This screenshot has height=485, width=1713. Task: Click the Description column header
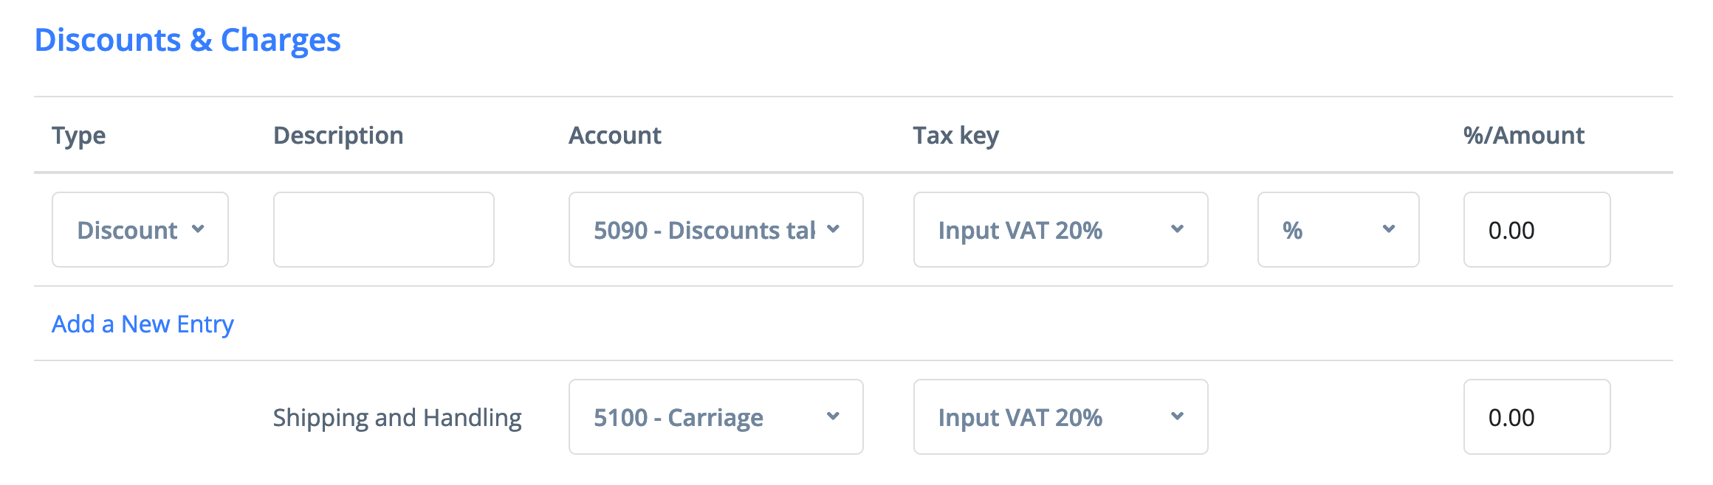coord(338,136)
